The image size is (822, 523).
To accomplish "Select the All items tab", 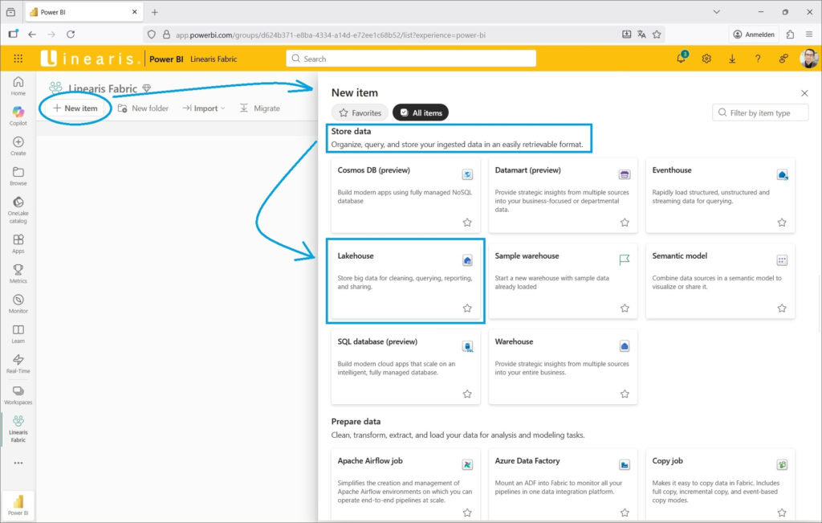I will click(x=421, y=113).
